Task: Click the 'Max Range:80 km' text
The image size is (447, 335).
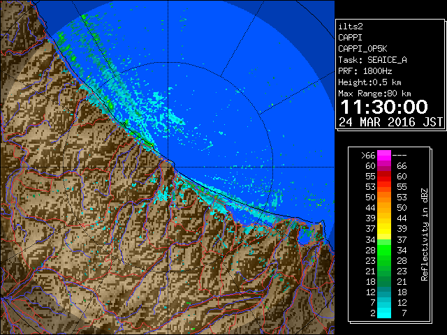Action: pyautogui.click(x=374, y=94)
